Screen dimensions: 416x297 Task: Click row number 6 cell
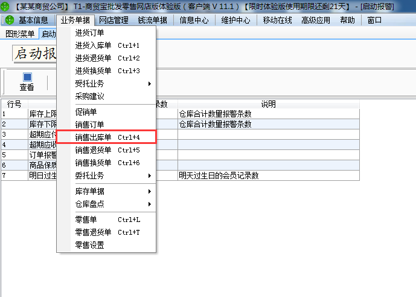point(14,165)
